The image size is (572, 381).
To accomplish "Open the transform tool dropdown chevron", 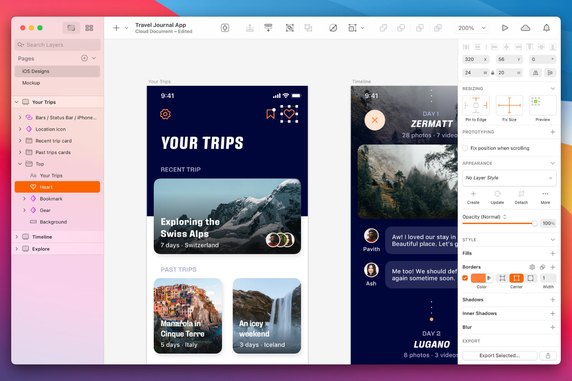I will pyautogui.click(x=363, y=28).
